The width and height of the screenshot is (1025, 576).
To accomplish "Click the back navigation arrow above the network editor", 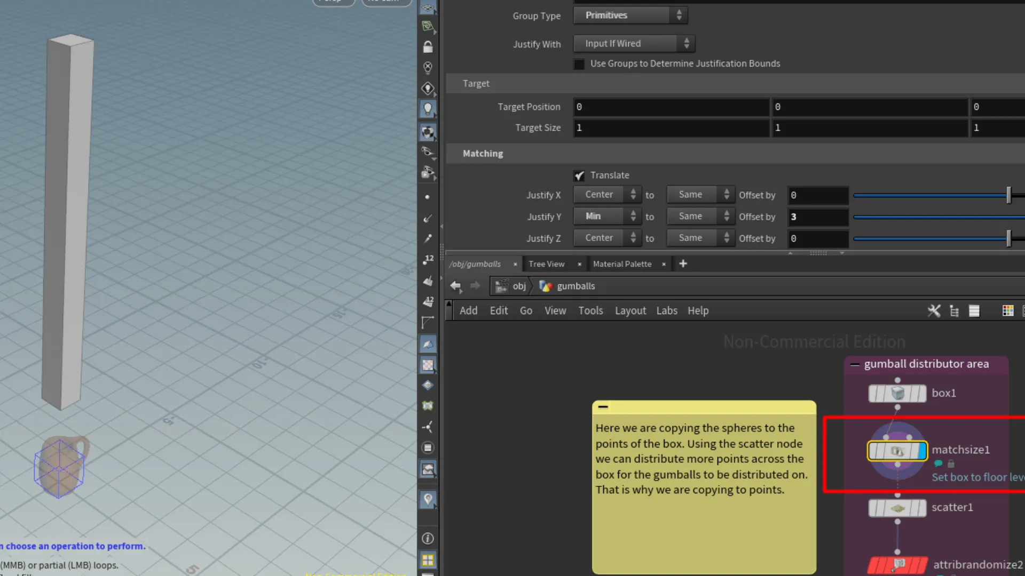I will 456,286.
